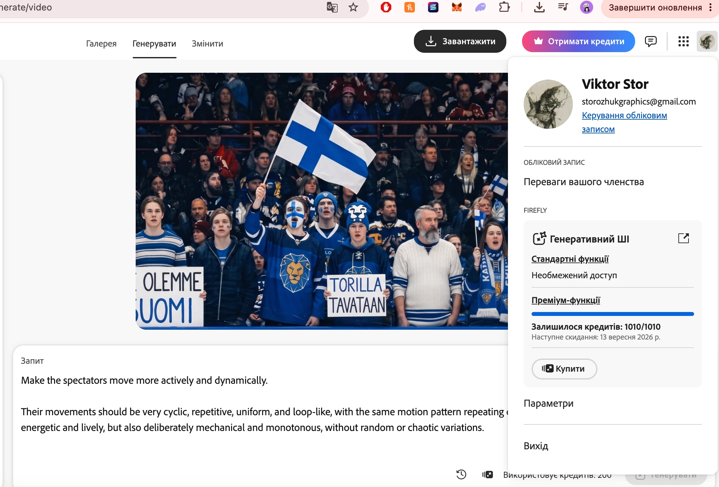
Task: Open the dark S-shaped extension icon
Action: point(433,7)
